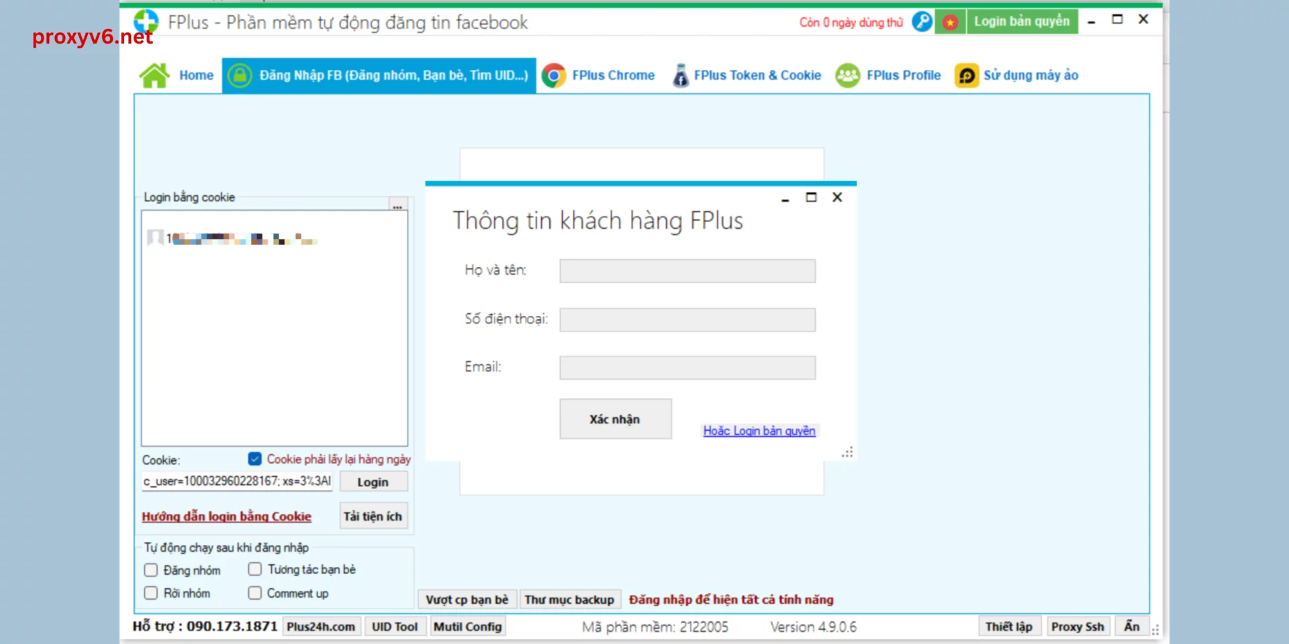Click 'Đăng nhập để hiện tất cả tính năng' text
Viewport: 1289px width, 644px height.
click(x=731, y=599)
